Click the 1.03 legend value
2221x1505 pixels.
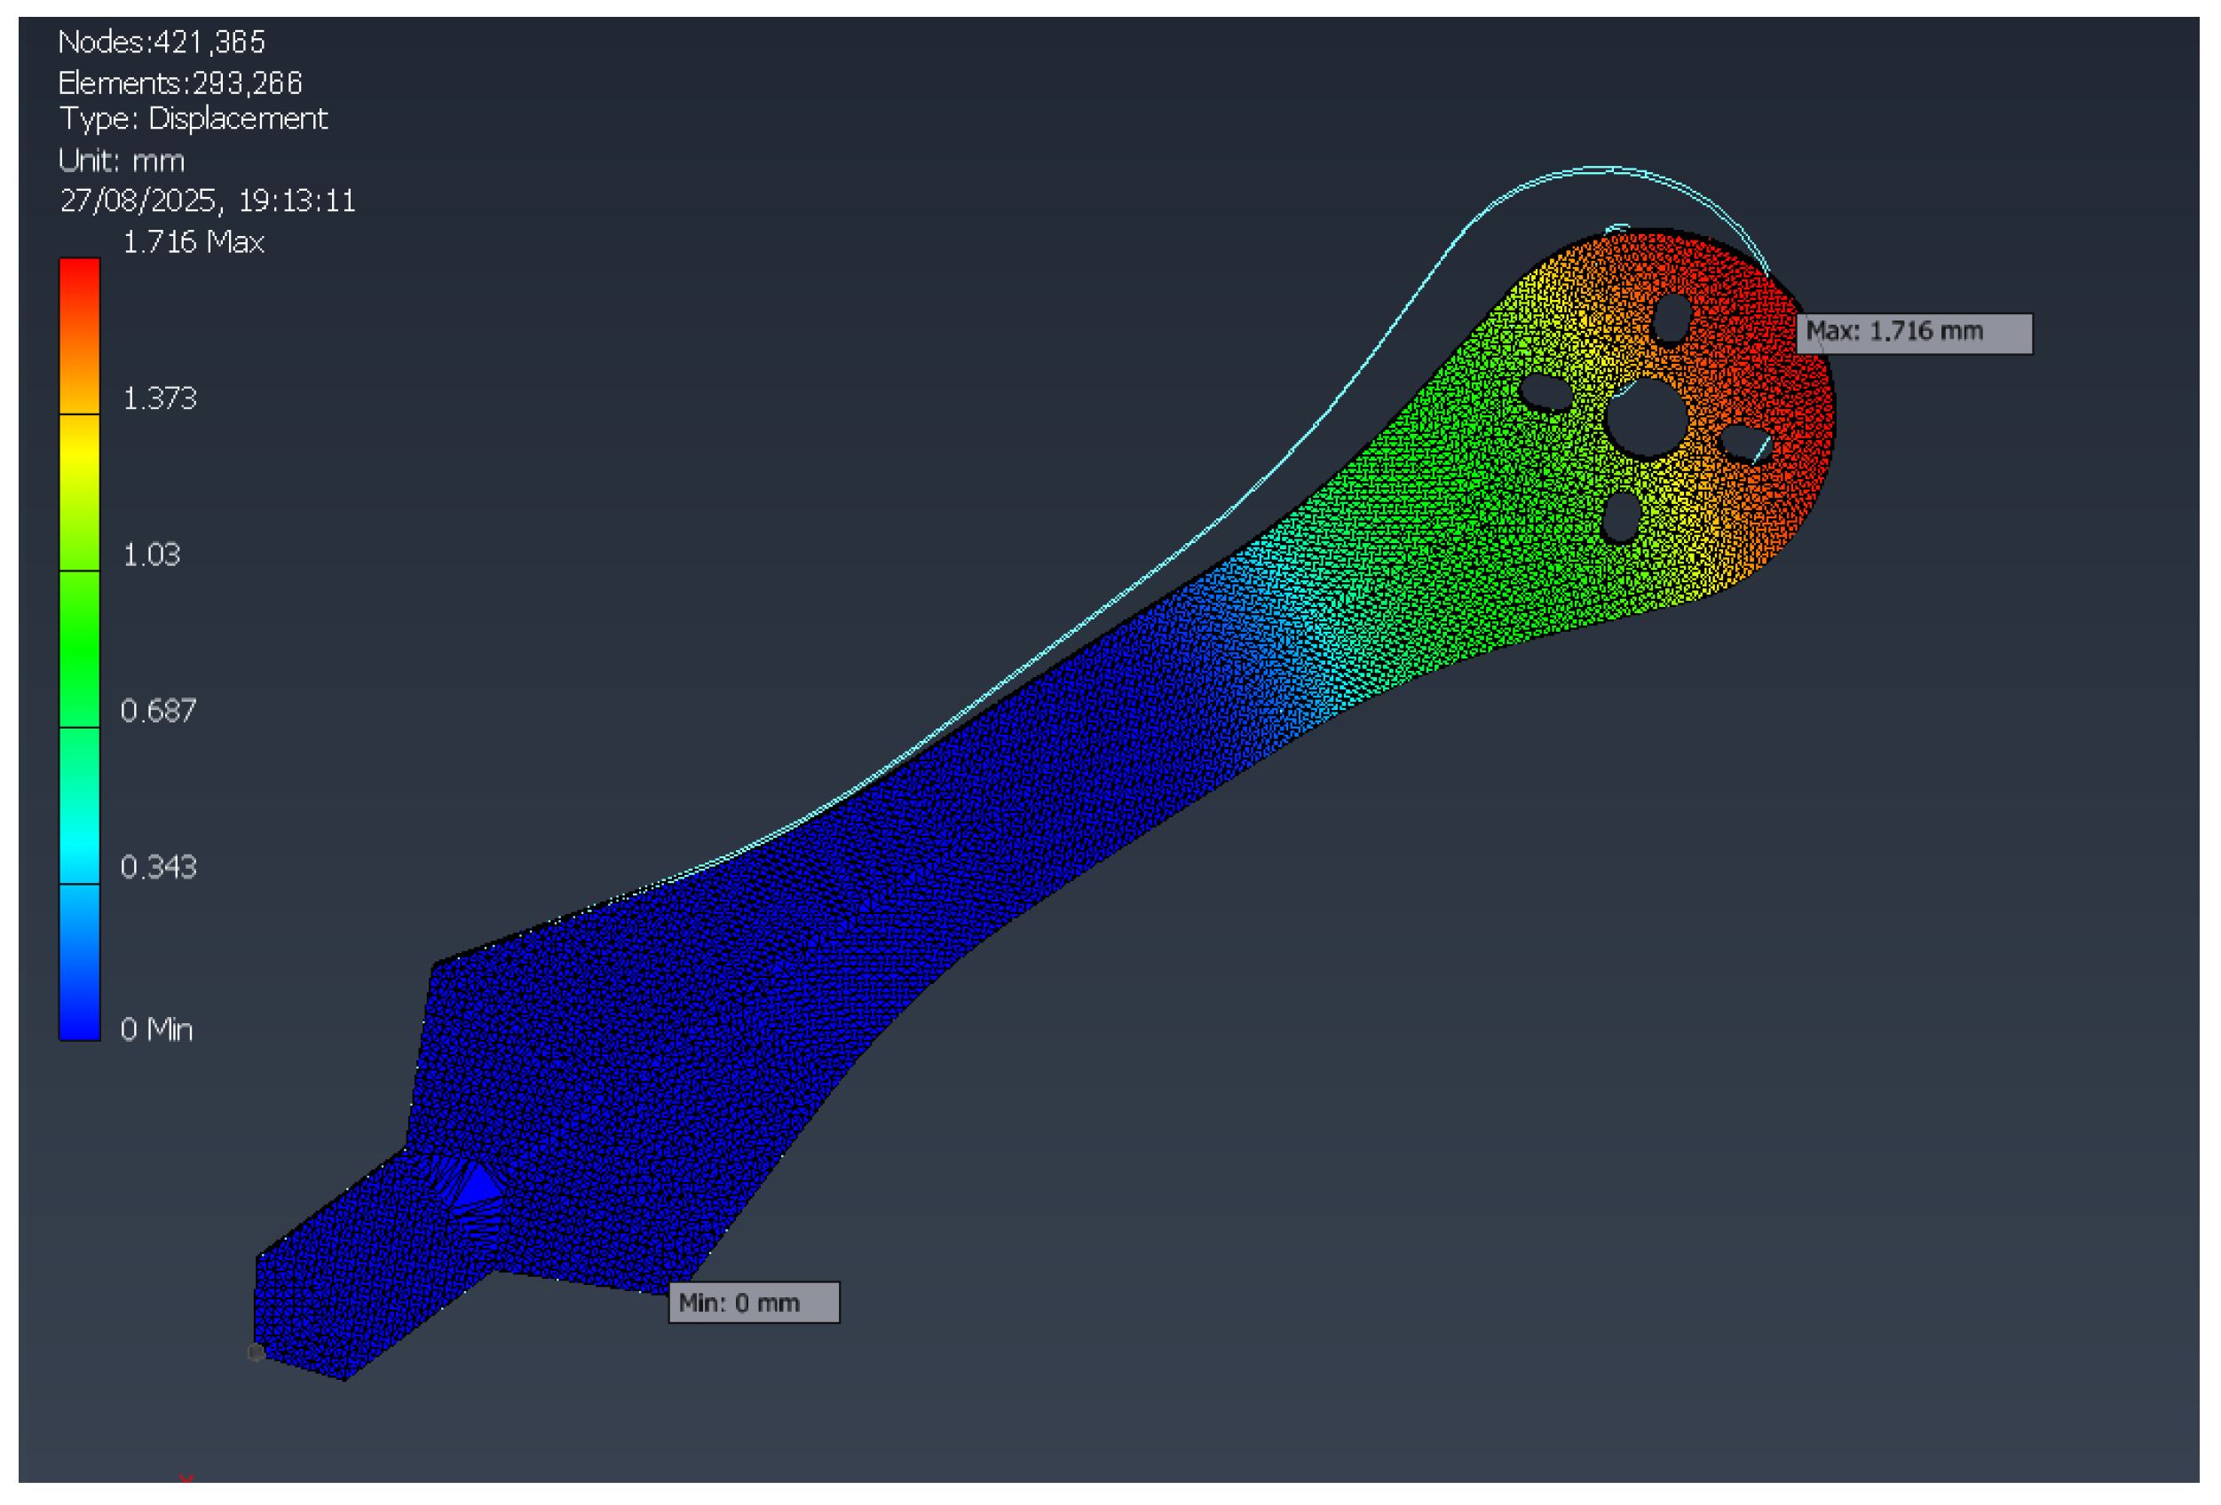point(151,556)
